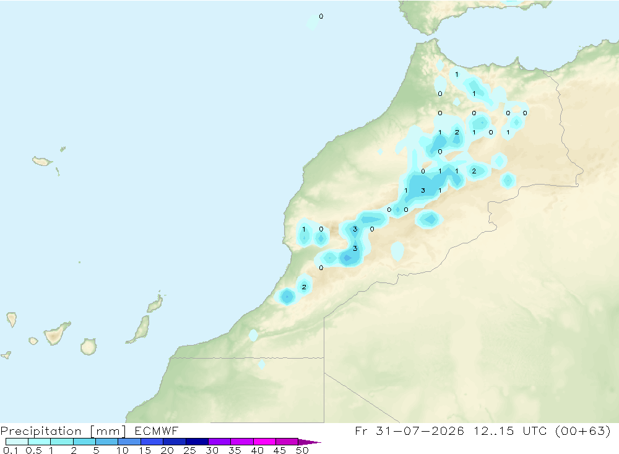Select the 10–15 mm legend color box
The height and width of the screenshot is (454, 619).
coord(129,442)
